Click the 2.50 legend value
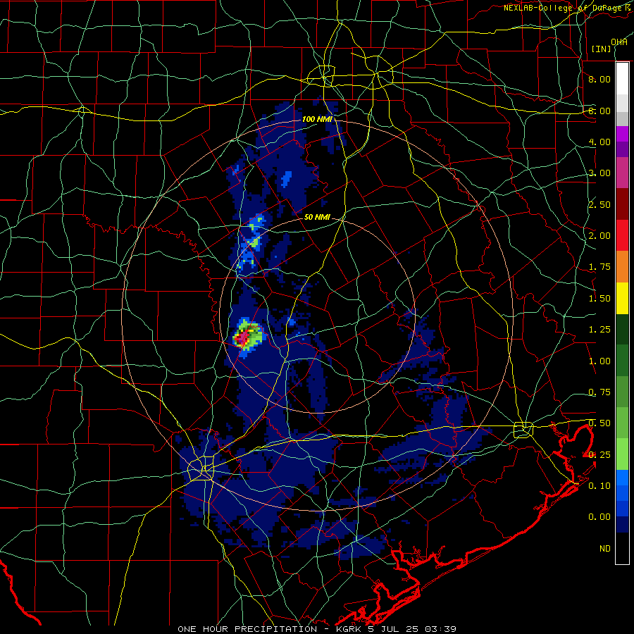Viewport: 634px width, 634px height. (x=599, y=204)
